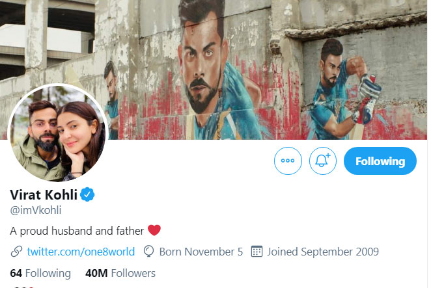Click the birthday balloon icon
Viewport: 431px width, 288px height.
click(x=148, y=252)
